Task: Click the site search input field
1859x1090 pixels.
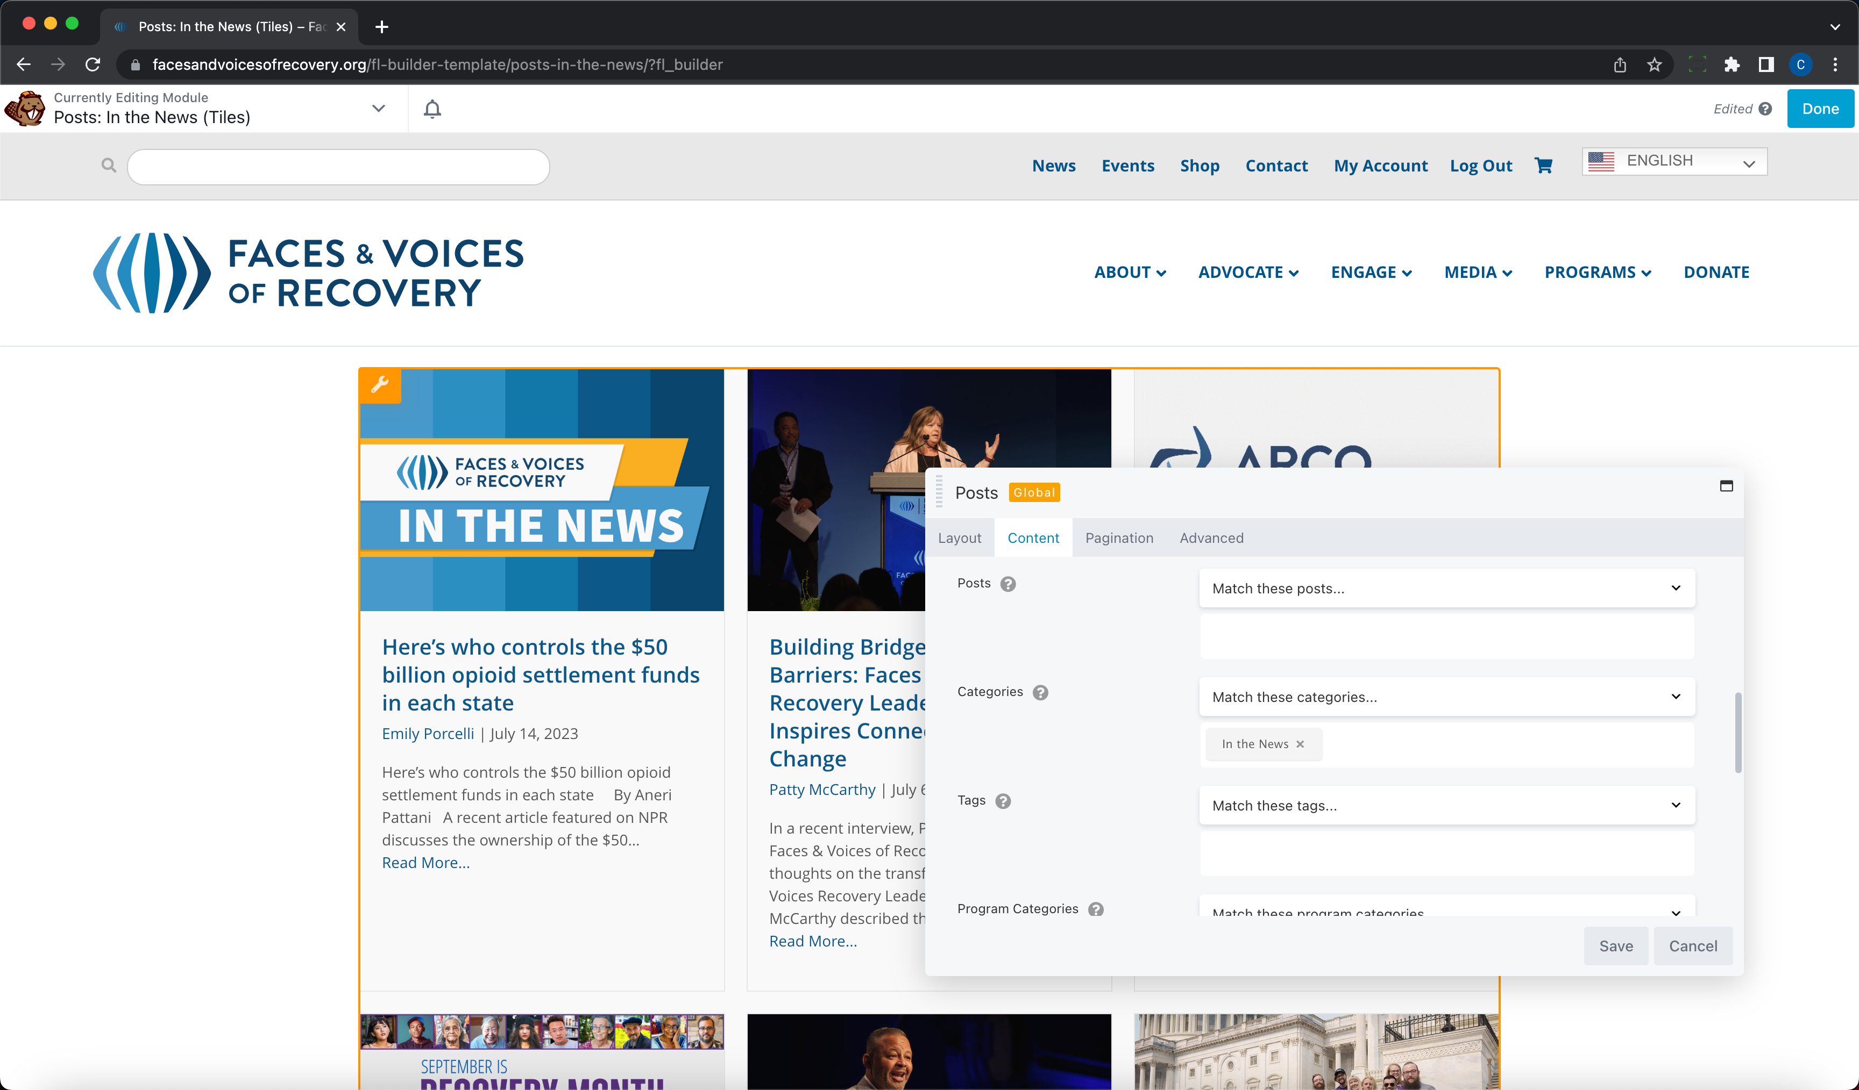Action: (x=338, y=167)
